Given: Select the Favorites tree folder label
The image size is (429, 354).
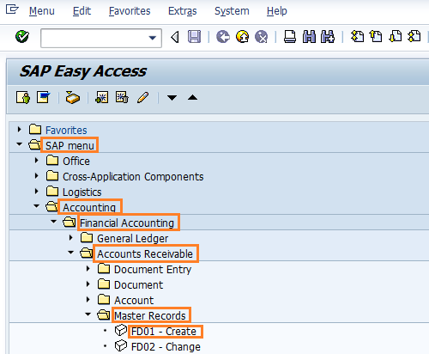Looking at the screenshot, I should [x=66, y=131].
